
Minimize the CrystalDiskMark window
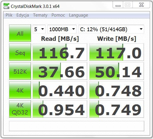[x=118, y=5]
